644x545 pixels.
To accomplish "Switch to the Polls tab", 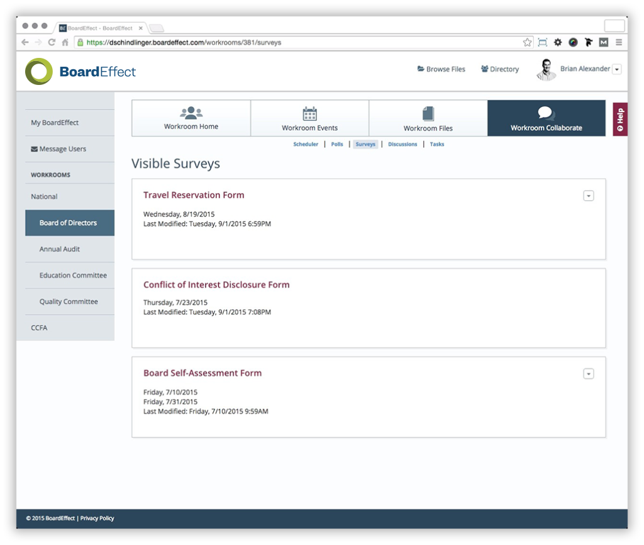I will click(337, 143).
